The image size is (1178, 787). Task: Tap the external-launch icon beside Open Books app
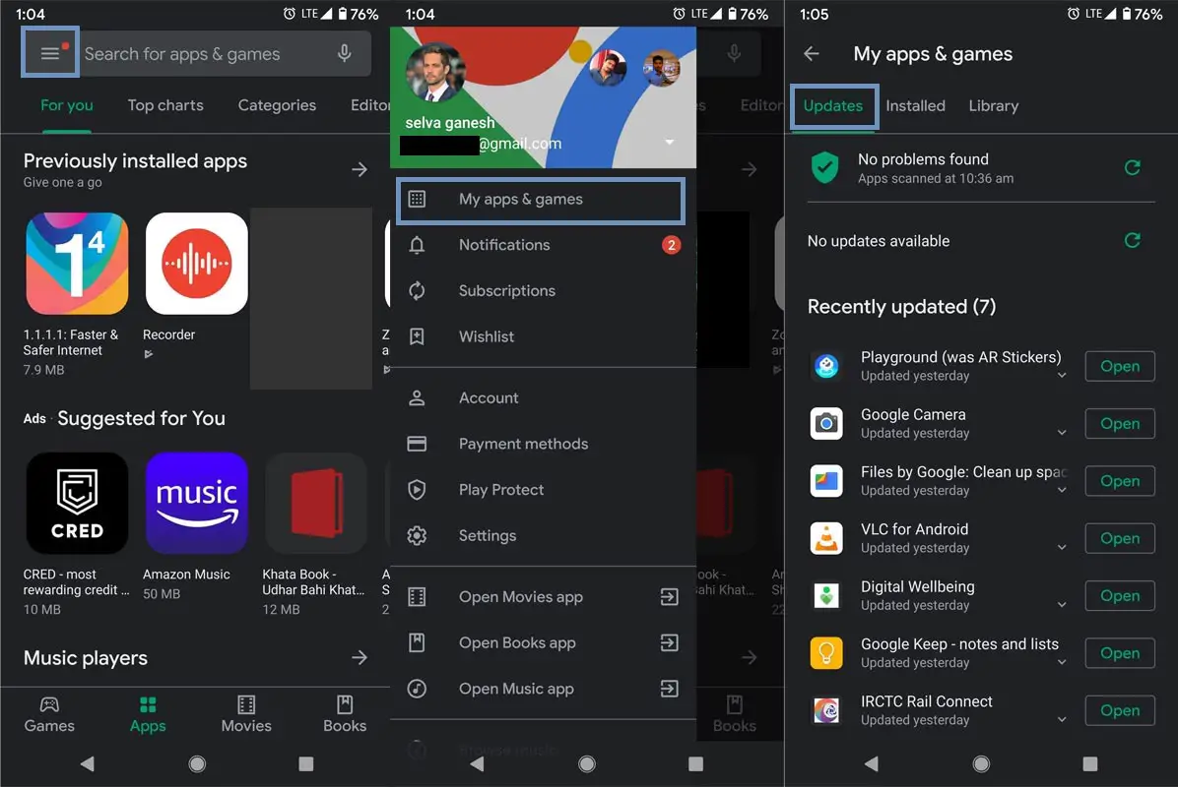point(670,643)
